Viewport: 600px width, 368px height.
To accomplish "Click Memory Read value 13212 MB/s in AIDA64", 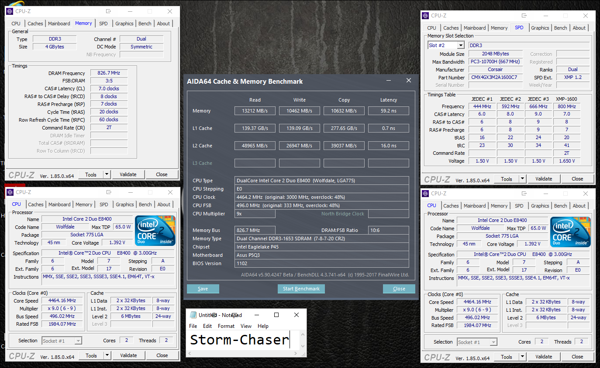I will (255, 111).
